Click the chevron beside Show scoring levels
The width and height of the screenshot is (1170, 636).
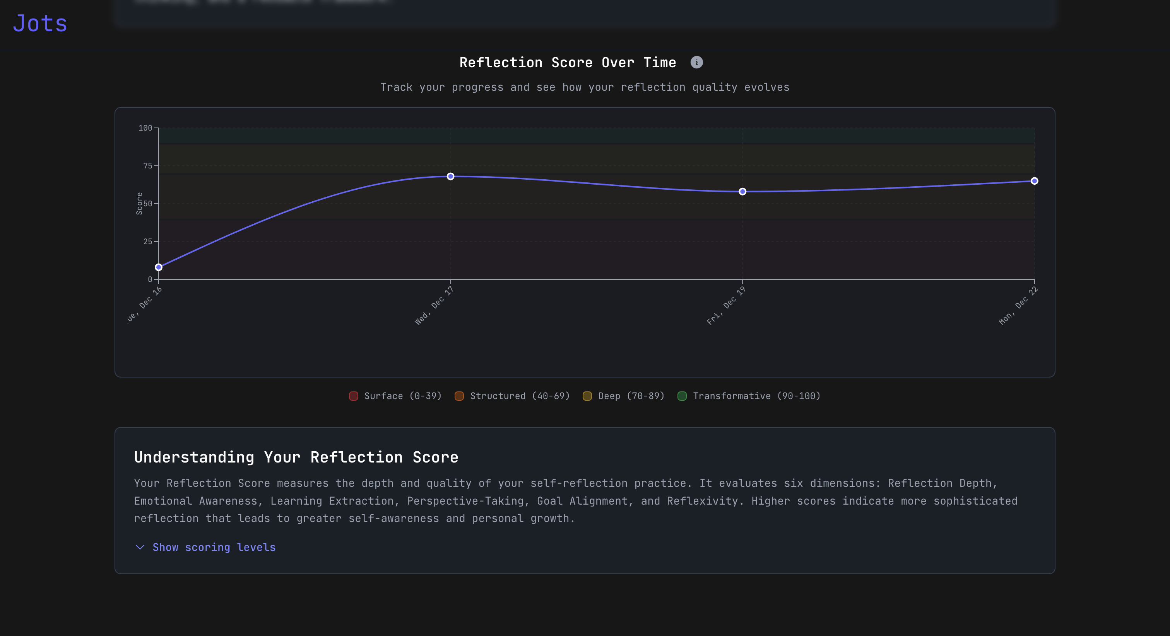coord(140,548)
